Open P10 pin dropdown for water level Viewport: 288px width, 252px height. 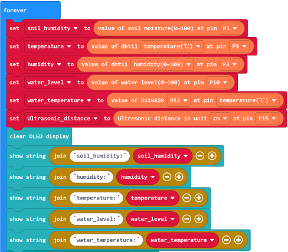pos(218,83)
